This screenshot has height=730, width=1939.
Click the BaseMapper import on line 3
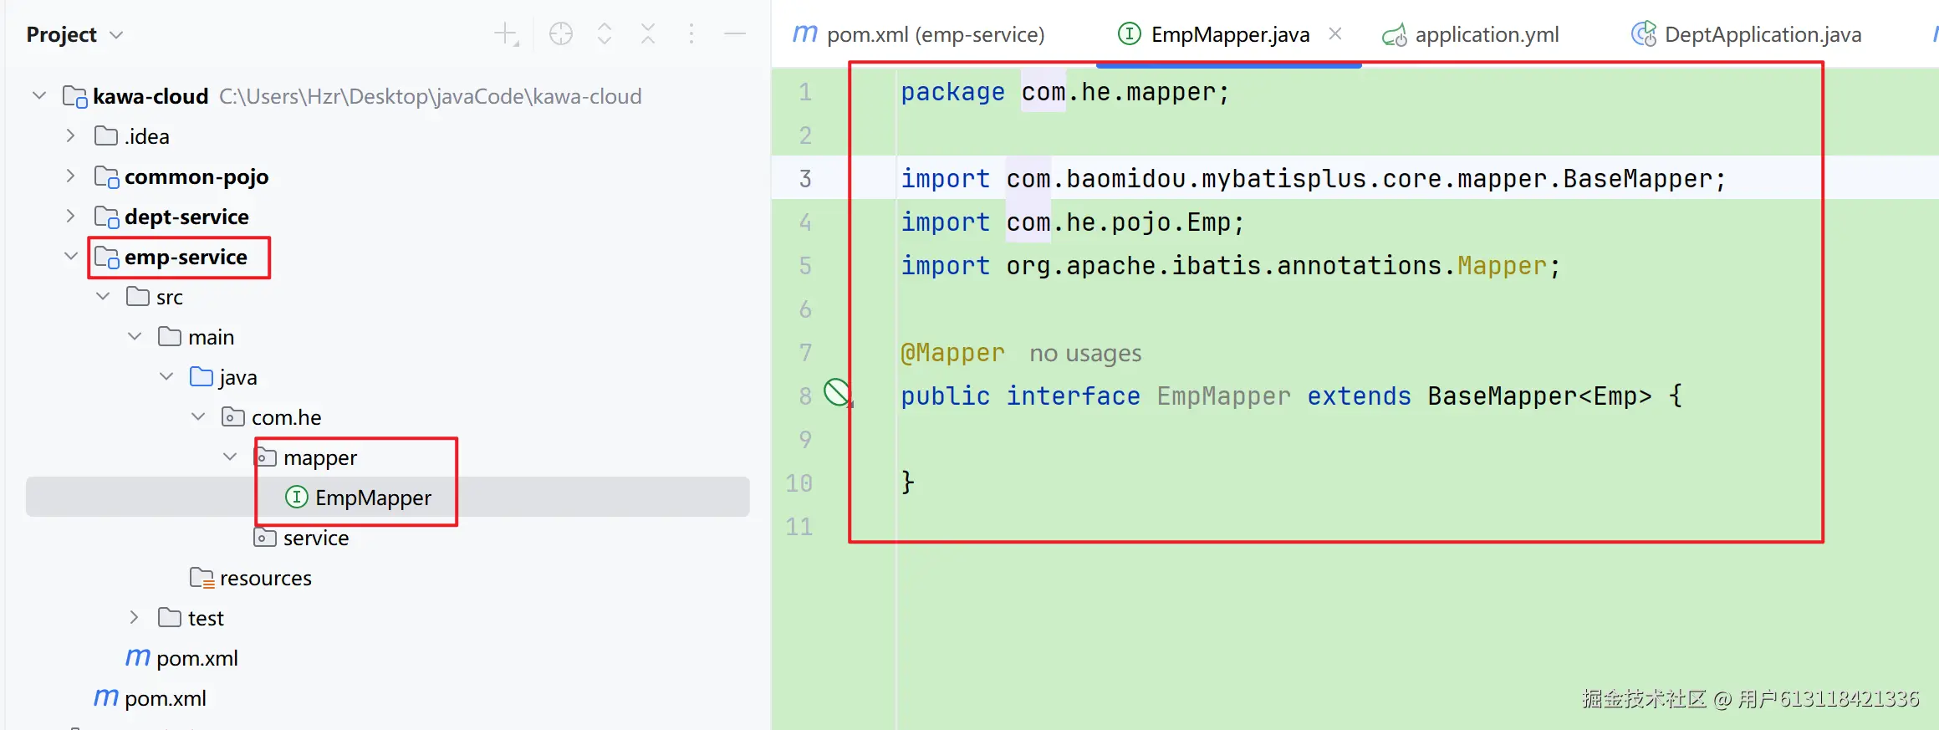click(1637, 179)
